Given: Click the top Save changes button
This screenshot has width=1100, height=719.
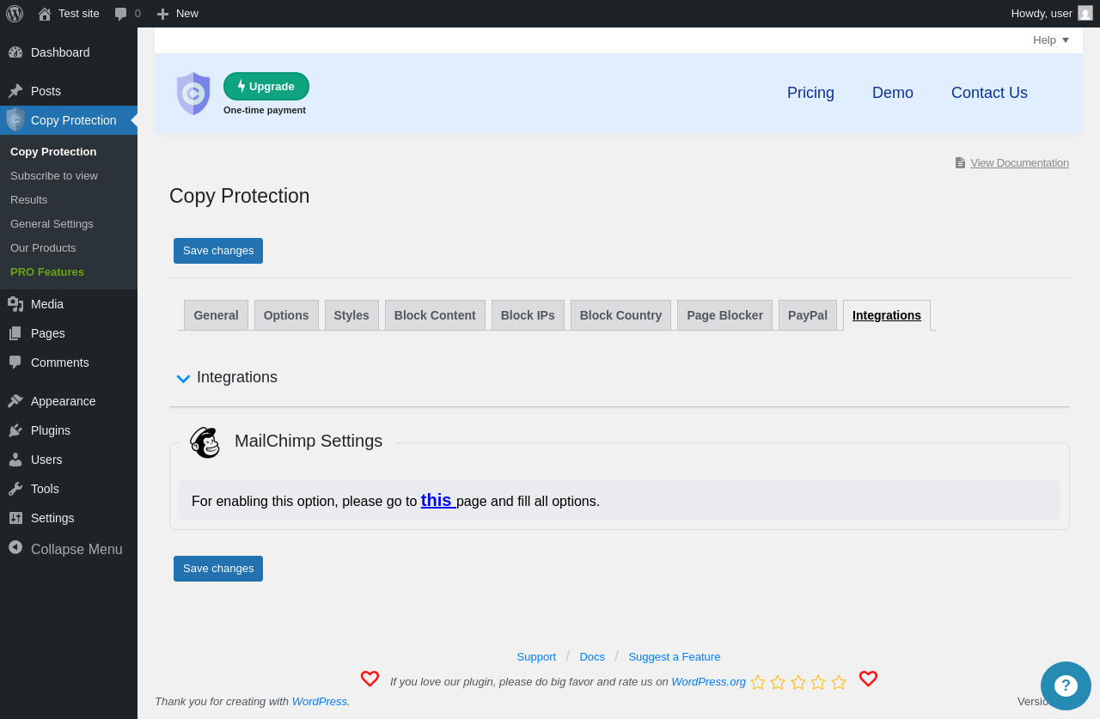Looking at the screenshot, I should pos(218,251).
